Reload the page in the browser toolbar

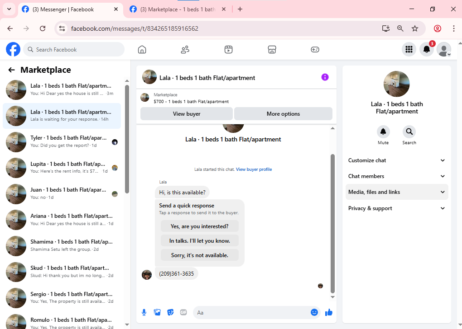click(43, 28)
